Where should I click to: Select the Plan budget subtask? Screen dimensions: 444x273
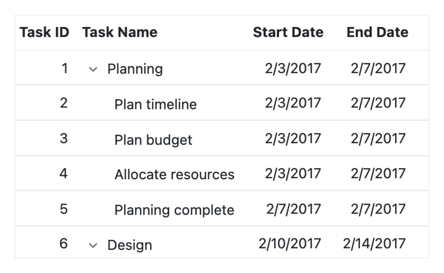click(x=153, y=139)
